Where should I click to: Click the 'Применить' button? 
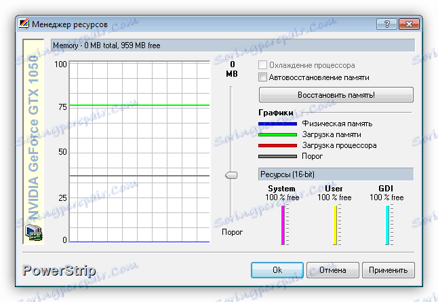pyautogui.click(x=389, y=270)
